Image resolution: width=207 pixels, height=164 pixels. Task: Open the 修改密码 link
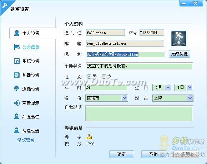[x=26, y=140]
